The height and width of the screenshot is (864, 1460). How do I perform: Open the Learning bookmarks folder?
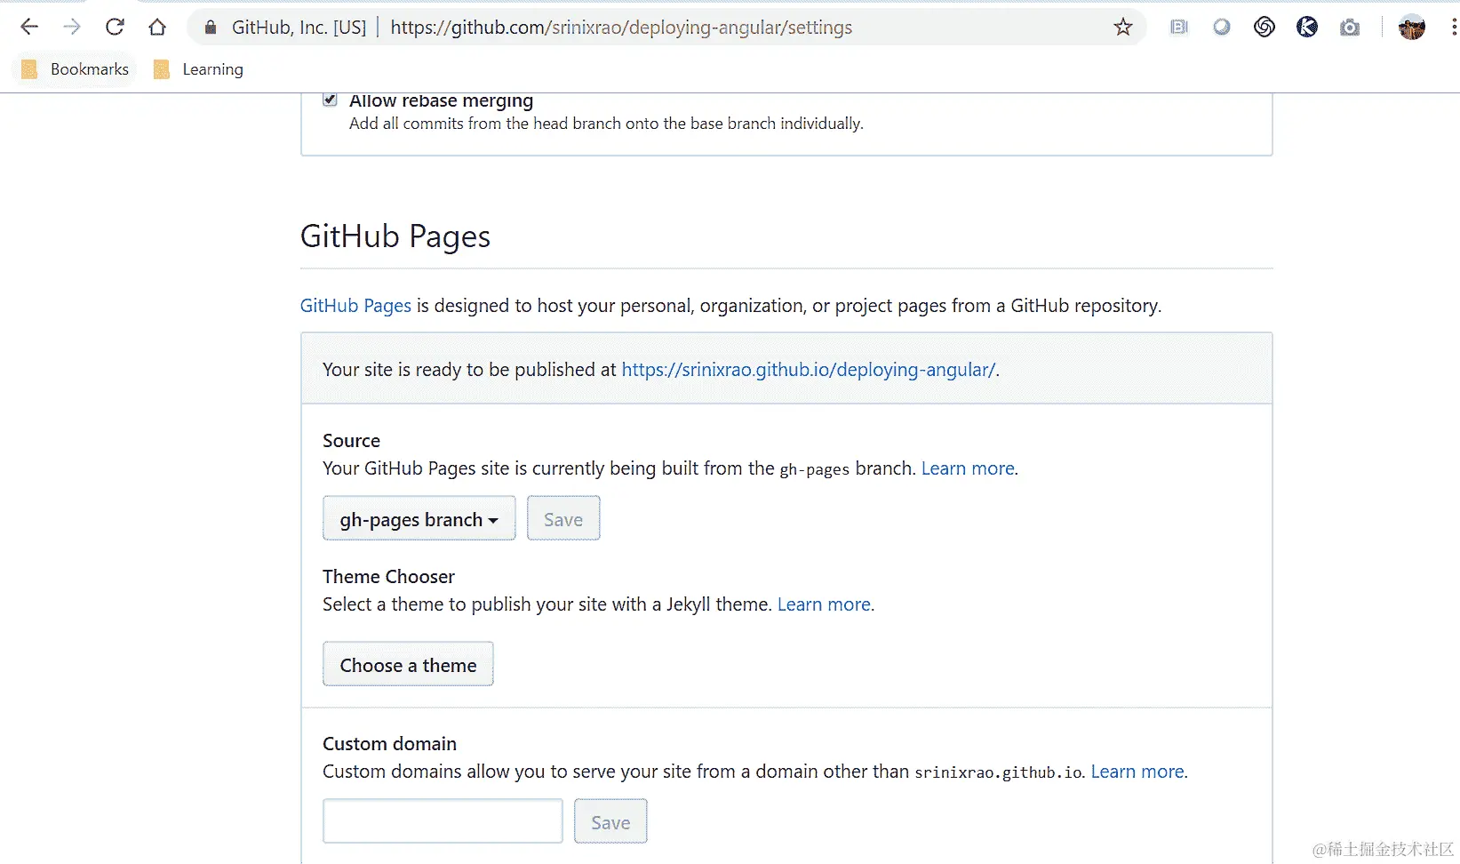[x=198, y=69]
